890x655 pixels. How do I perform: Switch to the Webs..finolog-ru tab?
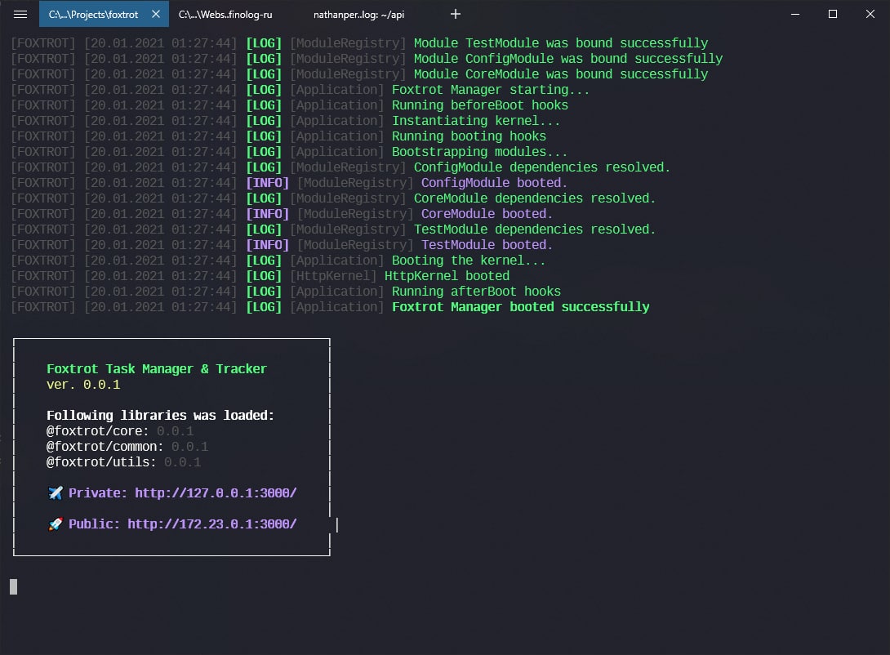click(225, 14)
